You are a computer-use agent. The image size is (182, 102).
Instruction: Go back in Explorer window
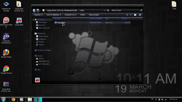point(34,10)
